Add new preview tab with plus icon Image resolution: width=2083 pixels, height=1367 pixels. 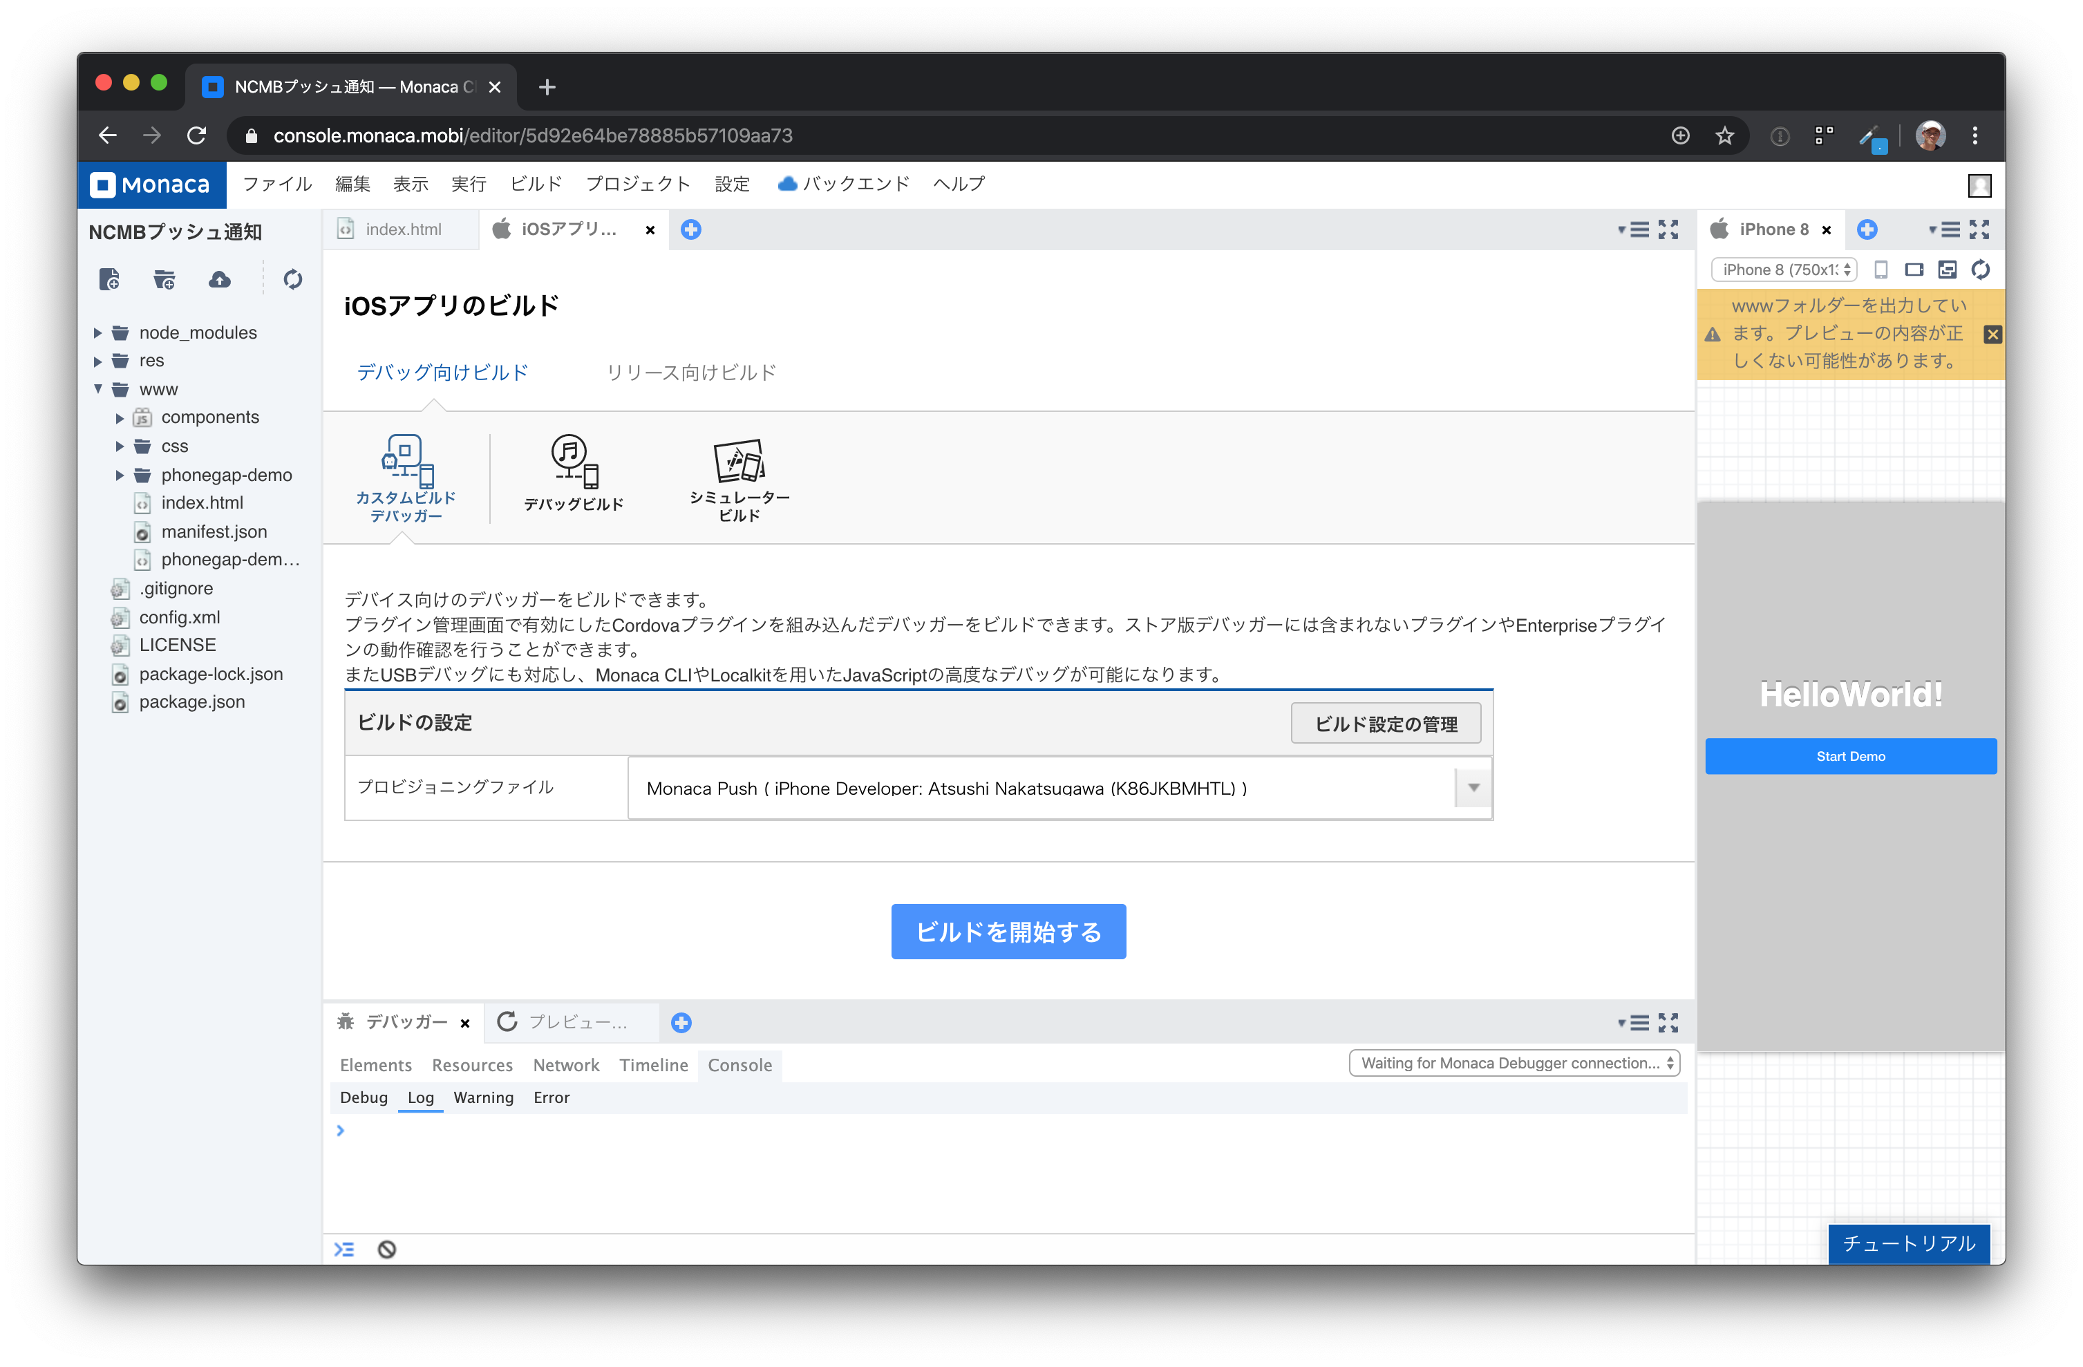[1867, 229]
